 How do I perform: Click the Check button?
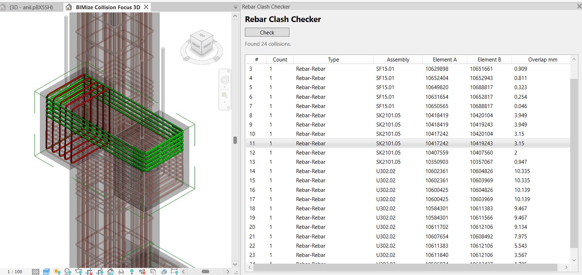click(x=267, y=32)
